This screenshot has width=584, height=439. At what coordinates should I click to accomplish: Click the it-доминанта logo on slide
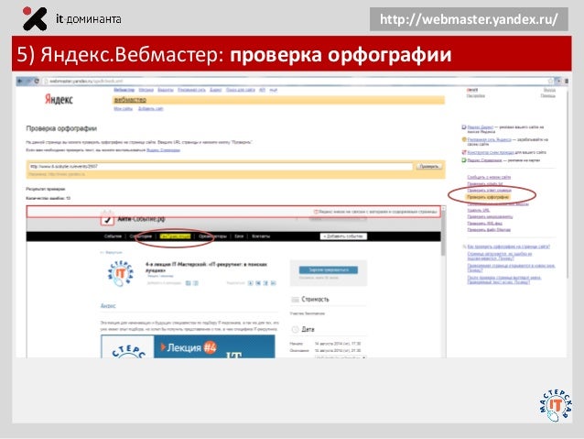pyautogui.click(x=71, y=18)
